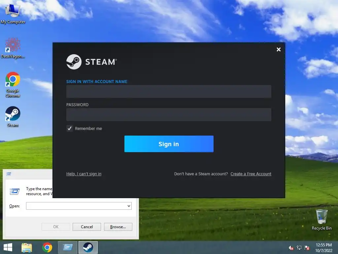Click the Sign in button
338x254 pixels.
[x=169, y=144]
